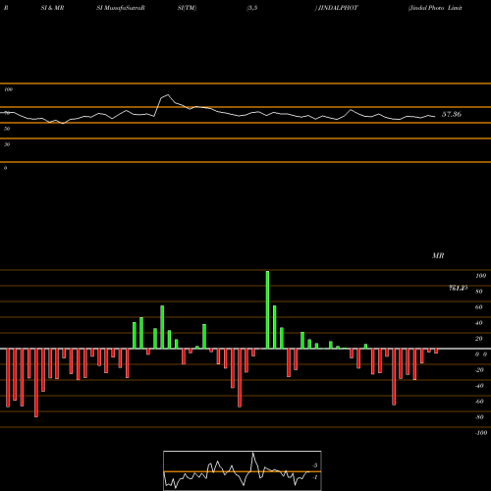Click the 'Jindal Photo Limit' company name

[435, 8]
